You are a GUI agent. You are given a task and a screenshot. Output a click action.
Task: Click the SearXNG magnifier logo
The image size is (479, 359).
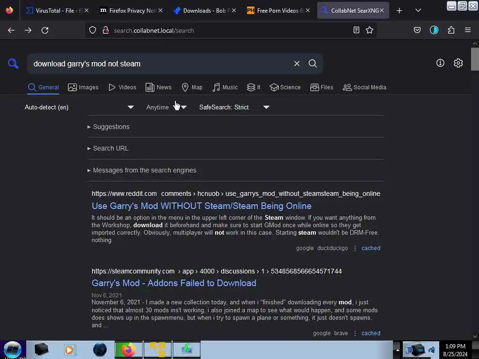pos(13,64)
